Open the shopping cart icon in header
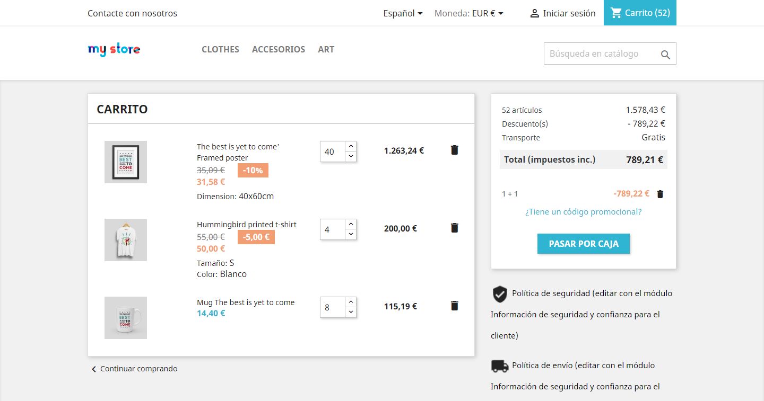 point(616,13)
